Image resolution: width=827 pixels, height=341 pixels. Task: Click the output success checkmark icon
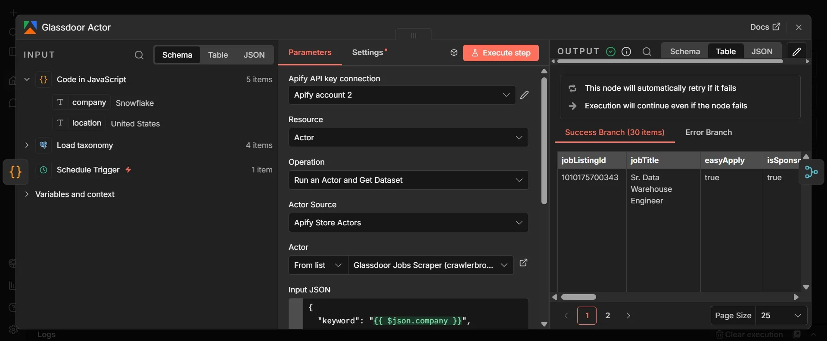coord(611,52)
